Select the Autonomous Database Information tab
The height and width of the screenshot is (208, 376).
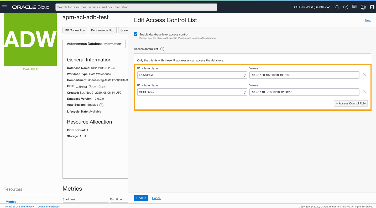tap(94, 44)
